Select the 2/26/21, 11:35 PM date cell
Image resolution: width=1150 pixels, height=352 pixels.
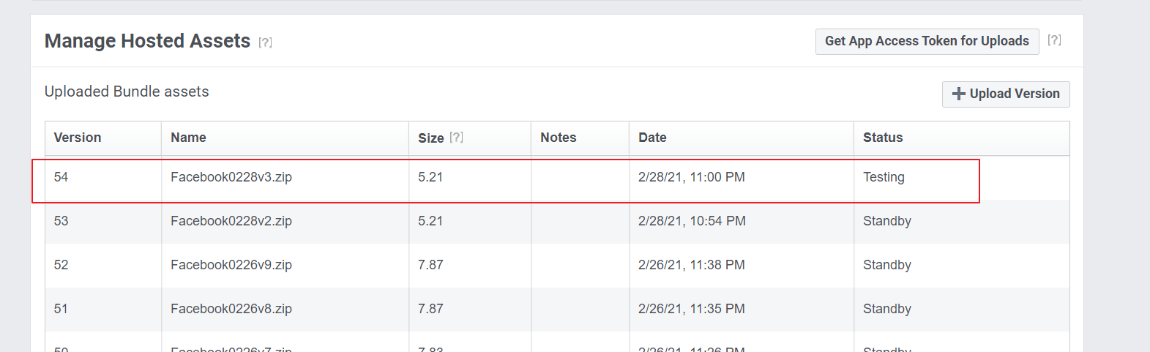[691, 309]
